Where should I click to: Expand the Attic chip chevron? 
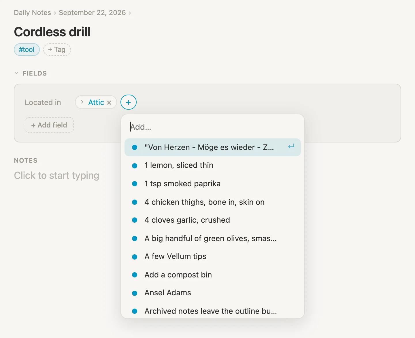click(82, 102)
